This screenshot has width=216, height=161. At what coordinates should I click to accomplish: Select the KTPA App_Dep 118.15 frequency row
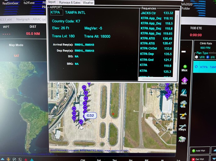[157, 18]
